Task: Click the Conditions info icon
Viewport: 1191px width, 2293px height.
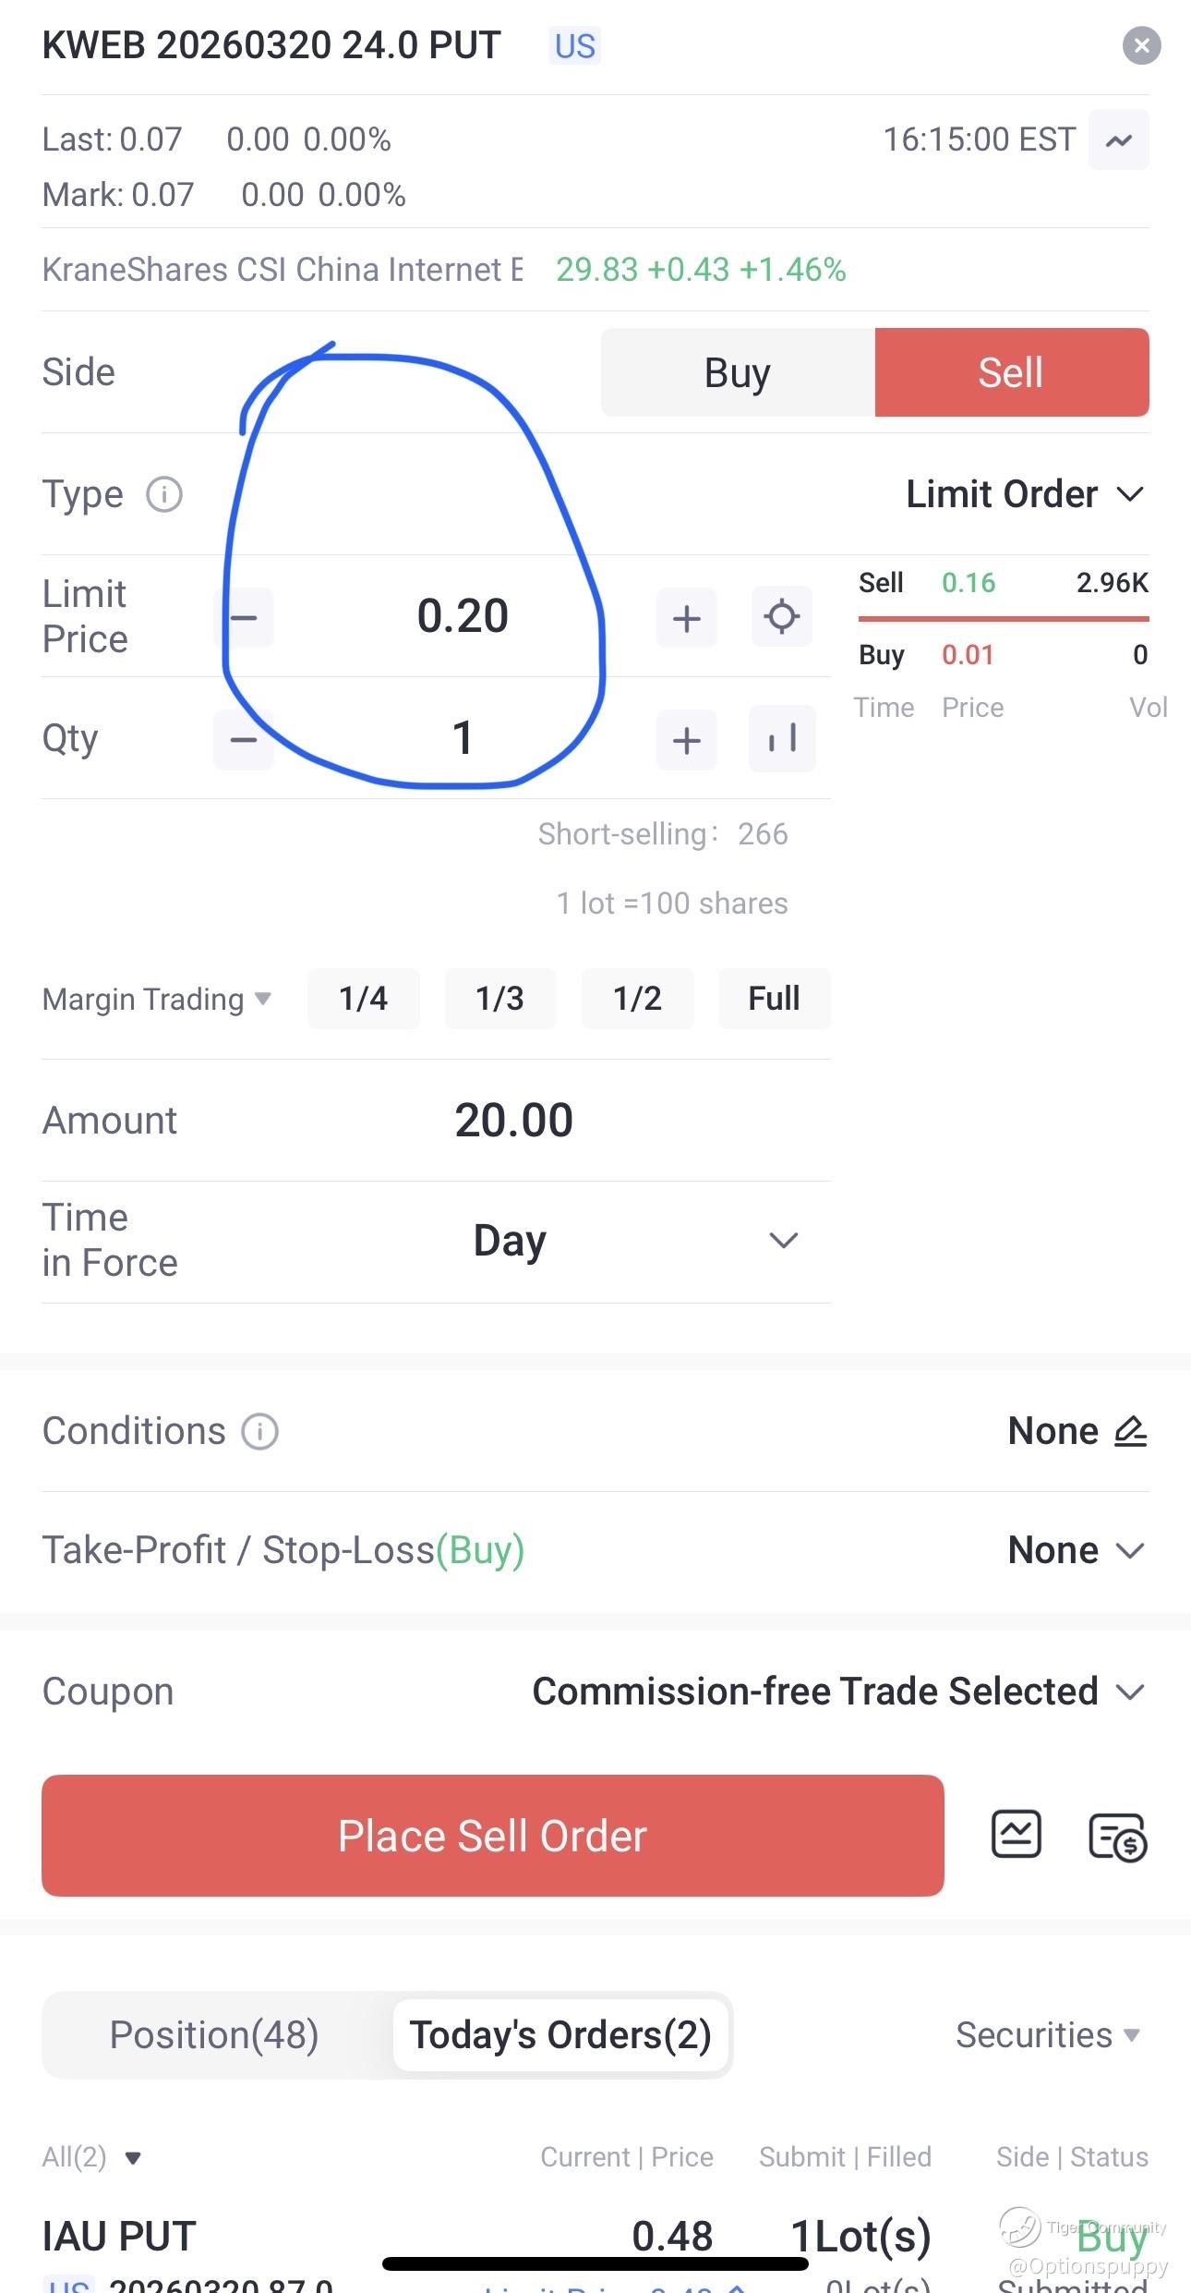Action: (259, 1431)
